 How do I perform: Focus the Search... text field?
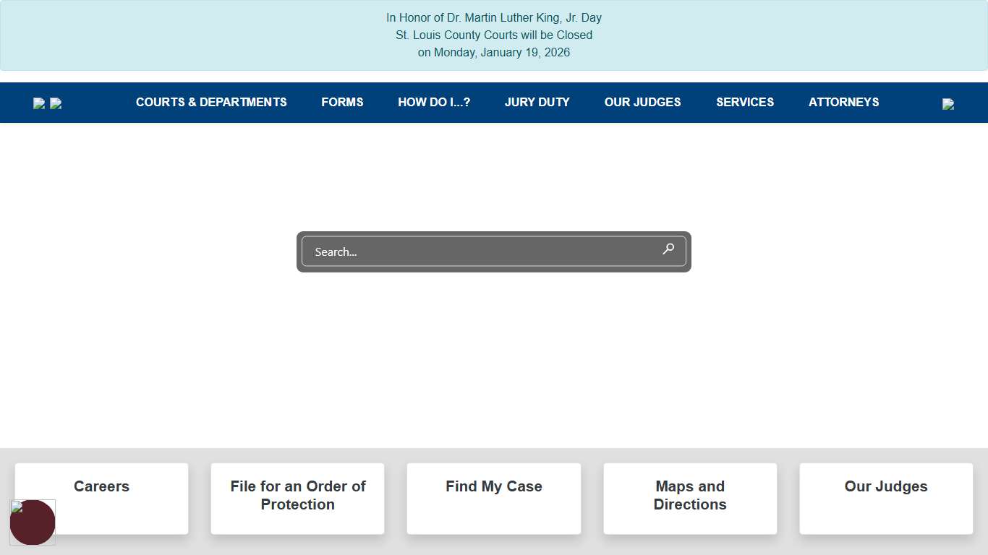(x=477, y=251)
